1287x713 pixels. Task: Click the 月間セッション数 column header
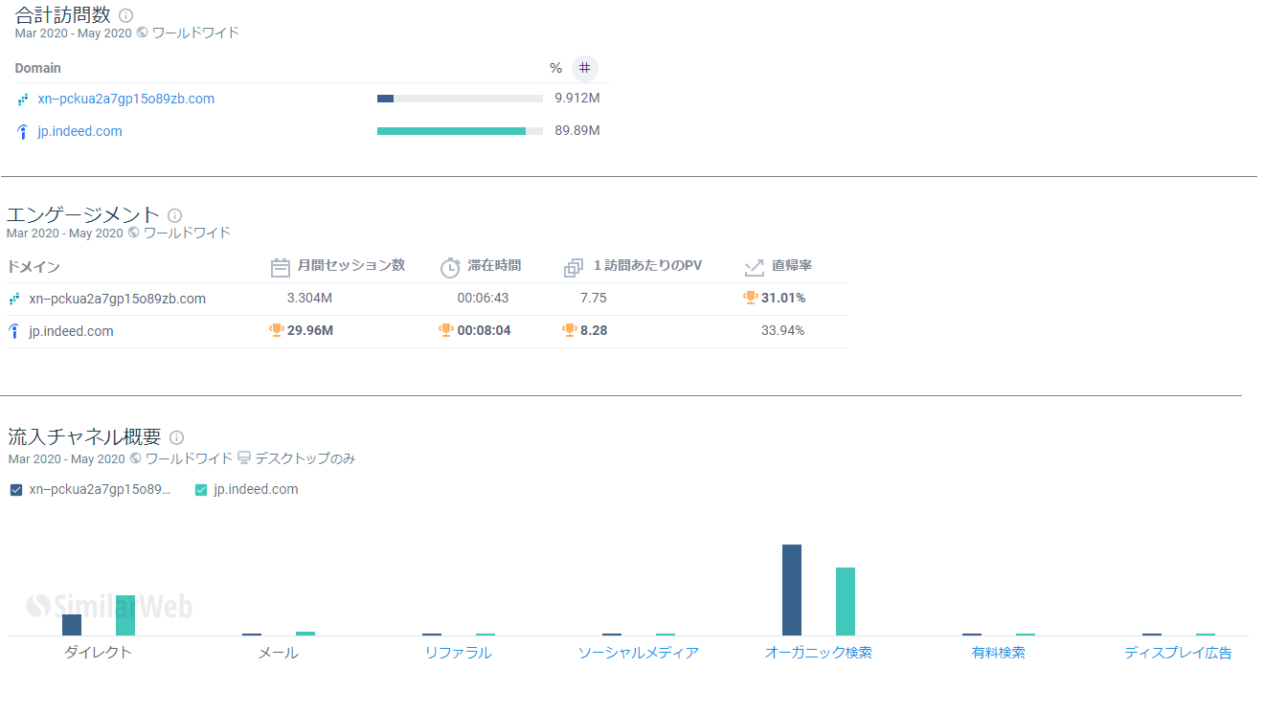pos(351,265)
